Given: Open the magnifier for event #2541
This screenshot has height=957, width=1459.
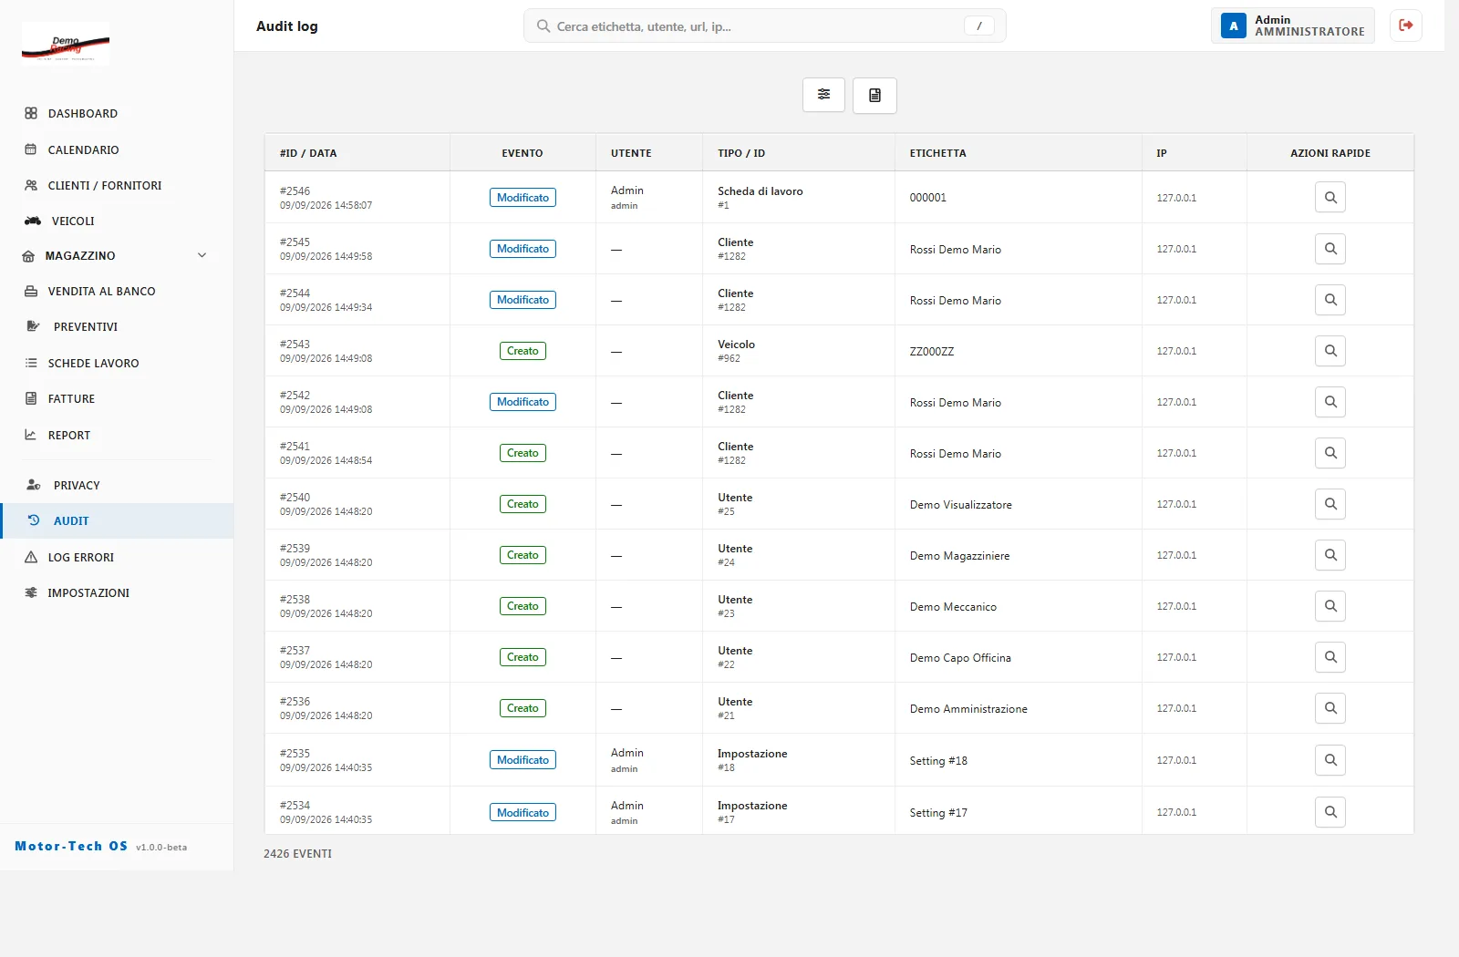Looking at the screenshot, I should pyautogui.click(x=1330, y=453).
